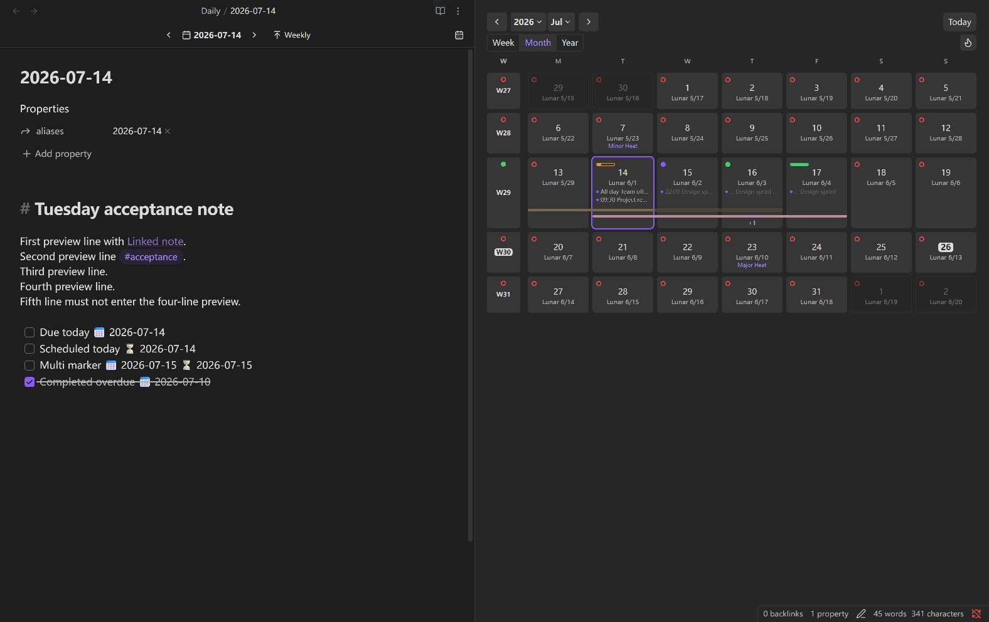The image size is (989, 622).
Task: Click the All day Team event on July 14
Action: 623,192
